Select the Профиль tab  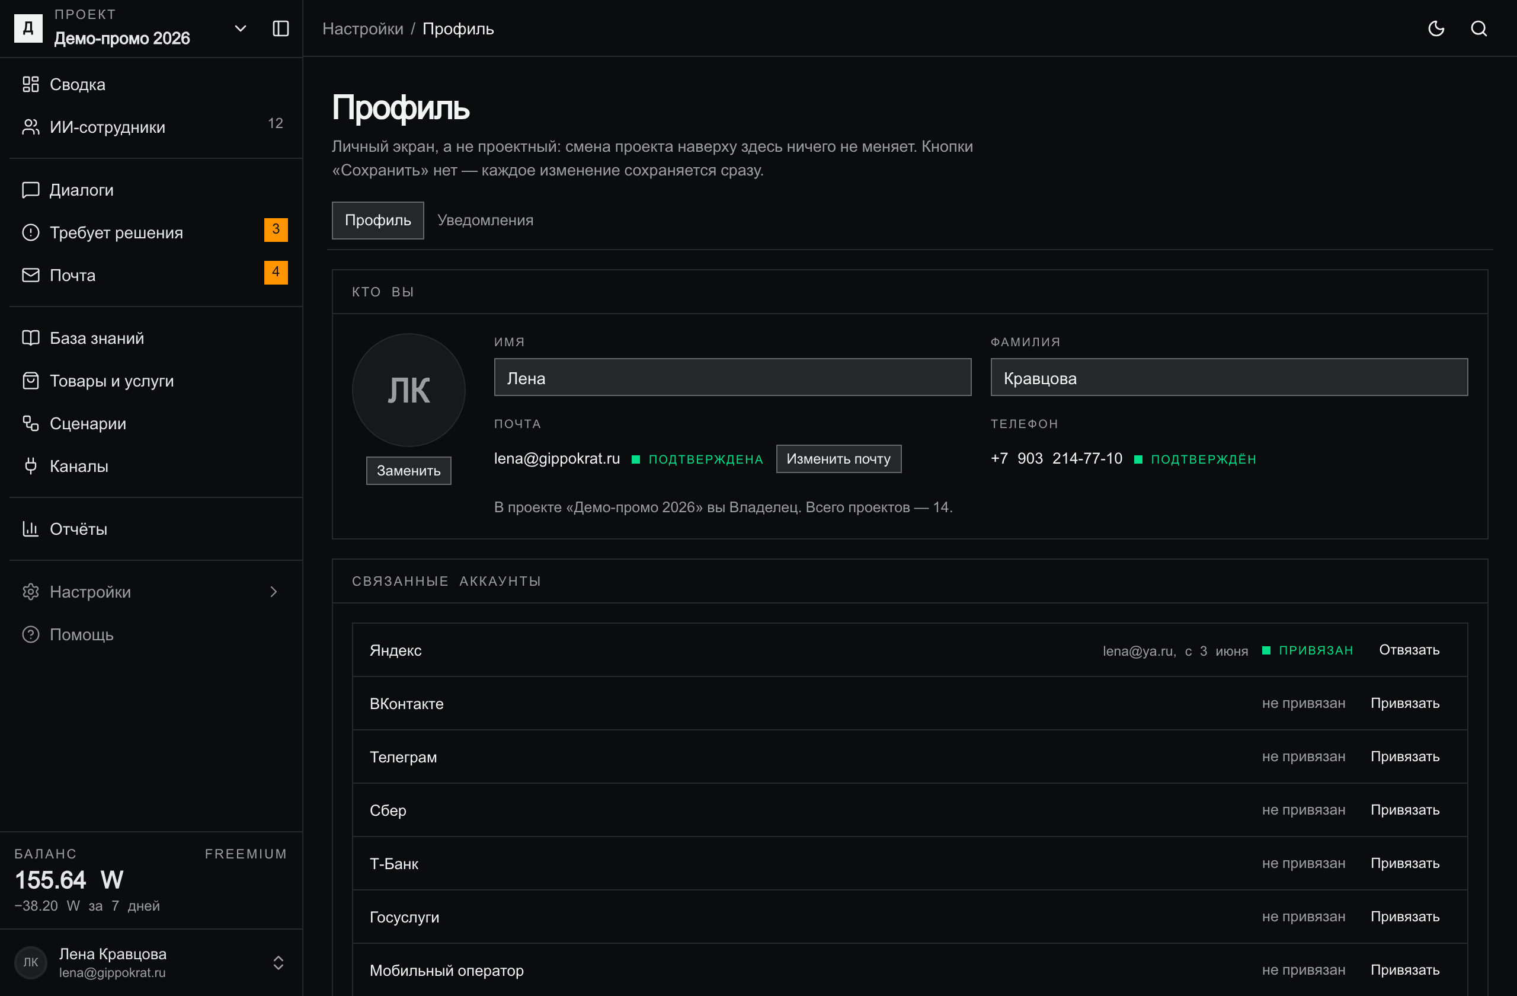378,220
